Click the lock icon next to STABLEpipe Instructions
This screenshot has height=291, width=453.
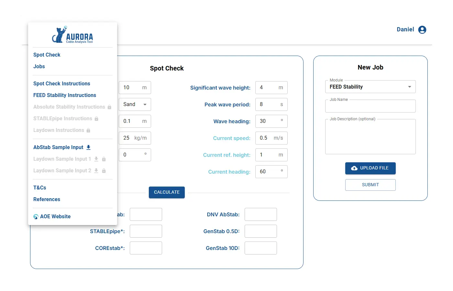tap(96, 119)
